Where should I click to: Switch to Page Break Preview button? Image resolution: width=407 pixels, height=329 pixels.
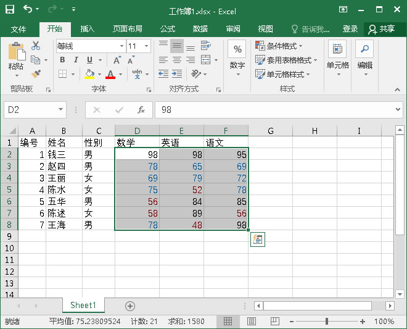(x=274, y=322)
